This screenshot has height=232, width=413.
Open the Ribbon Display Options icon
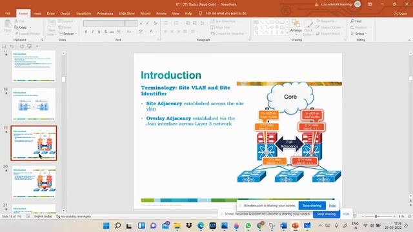coord(370,5)
